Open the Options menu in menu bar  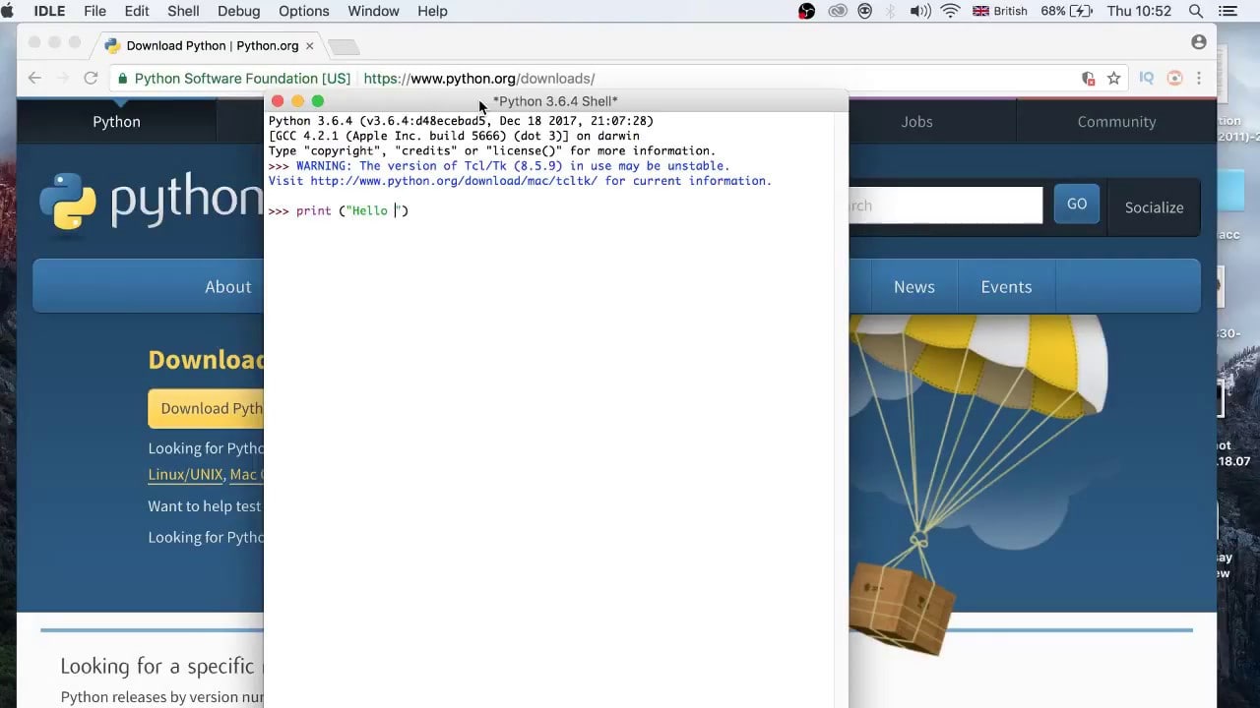pos(303,11)
